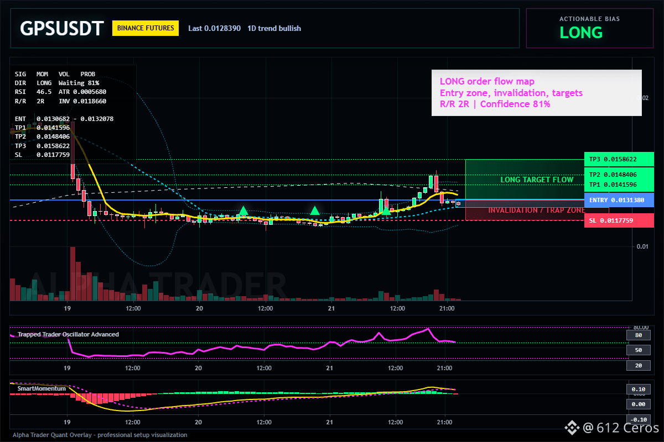Click the green TP1 0.0141596 price tag
The width and height of the screenshot is (664, 442).
[619, 185]
